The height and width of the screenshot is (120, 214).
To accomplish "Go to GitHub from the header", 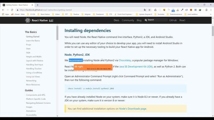I will point(173,20).
